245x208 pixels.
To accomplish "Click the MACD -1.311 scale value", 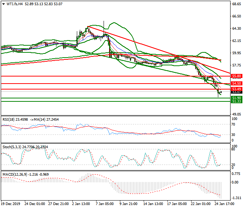I will pyautogui.click(x=236, y=198).
